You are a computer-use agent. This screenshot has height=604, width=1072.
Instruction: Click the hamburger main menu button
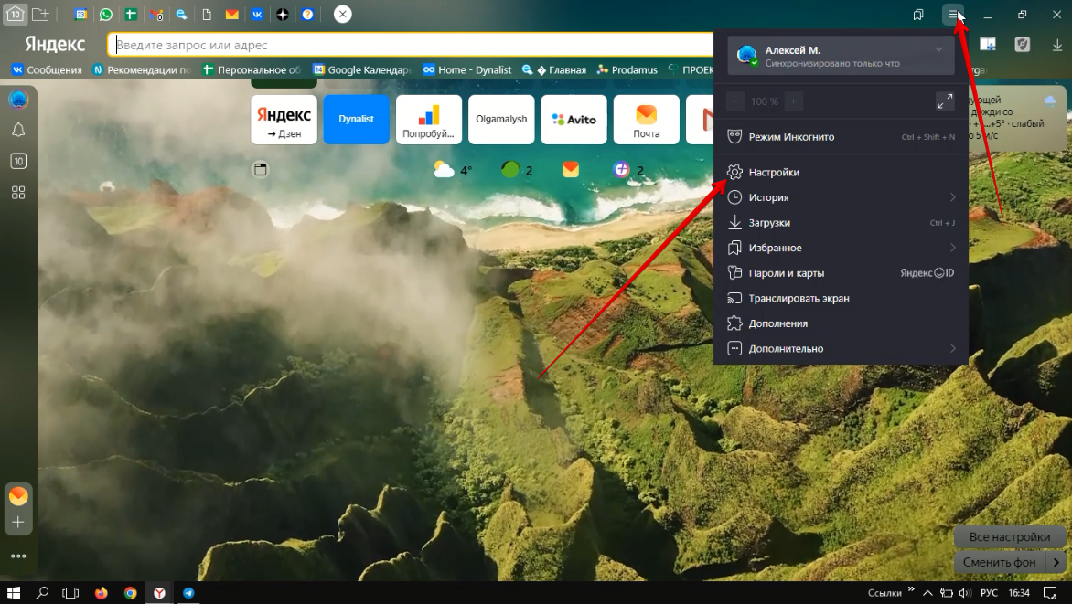pos(953,15)
